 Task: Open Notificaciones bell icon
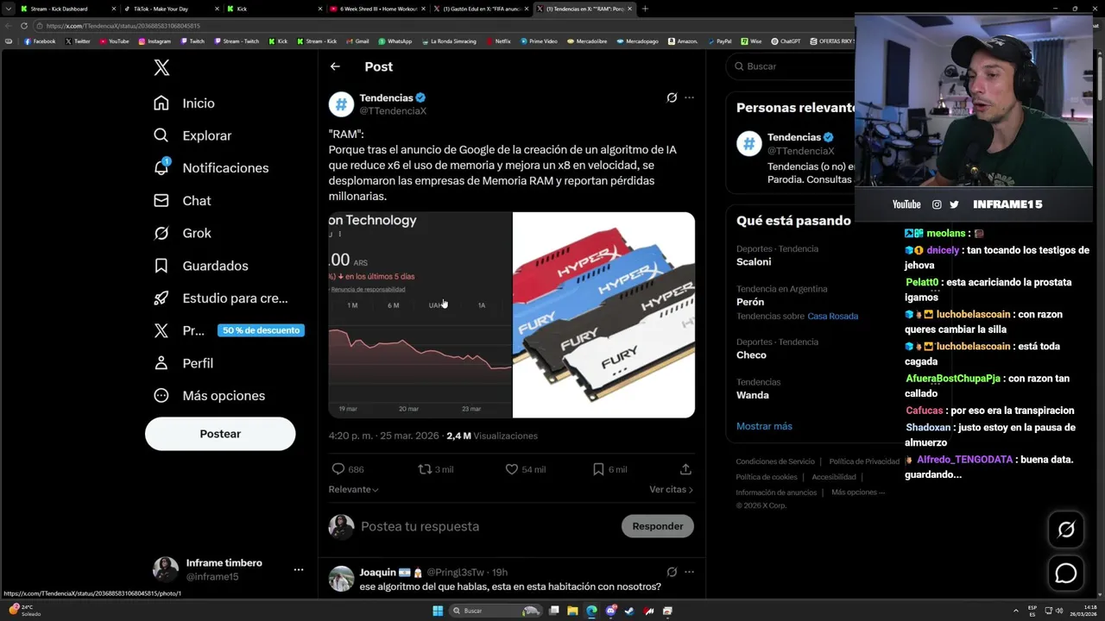coord(161,167)
